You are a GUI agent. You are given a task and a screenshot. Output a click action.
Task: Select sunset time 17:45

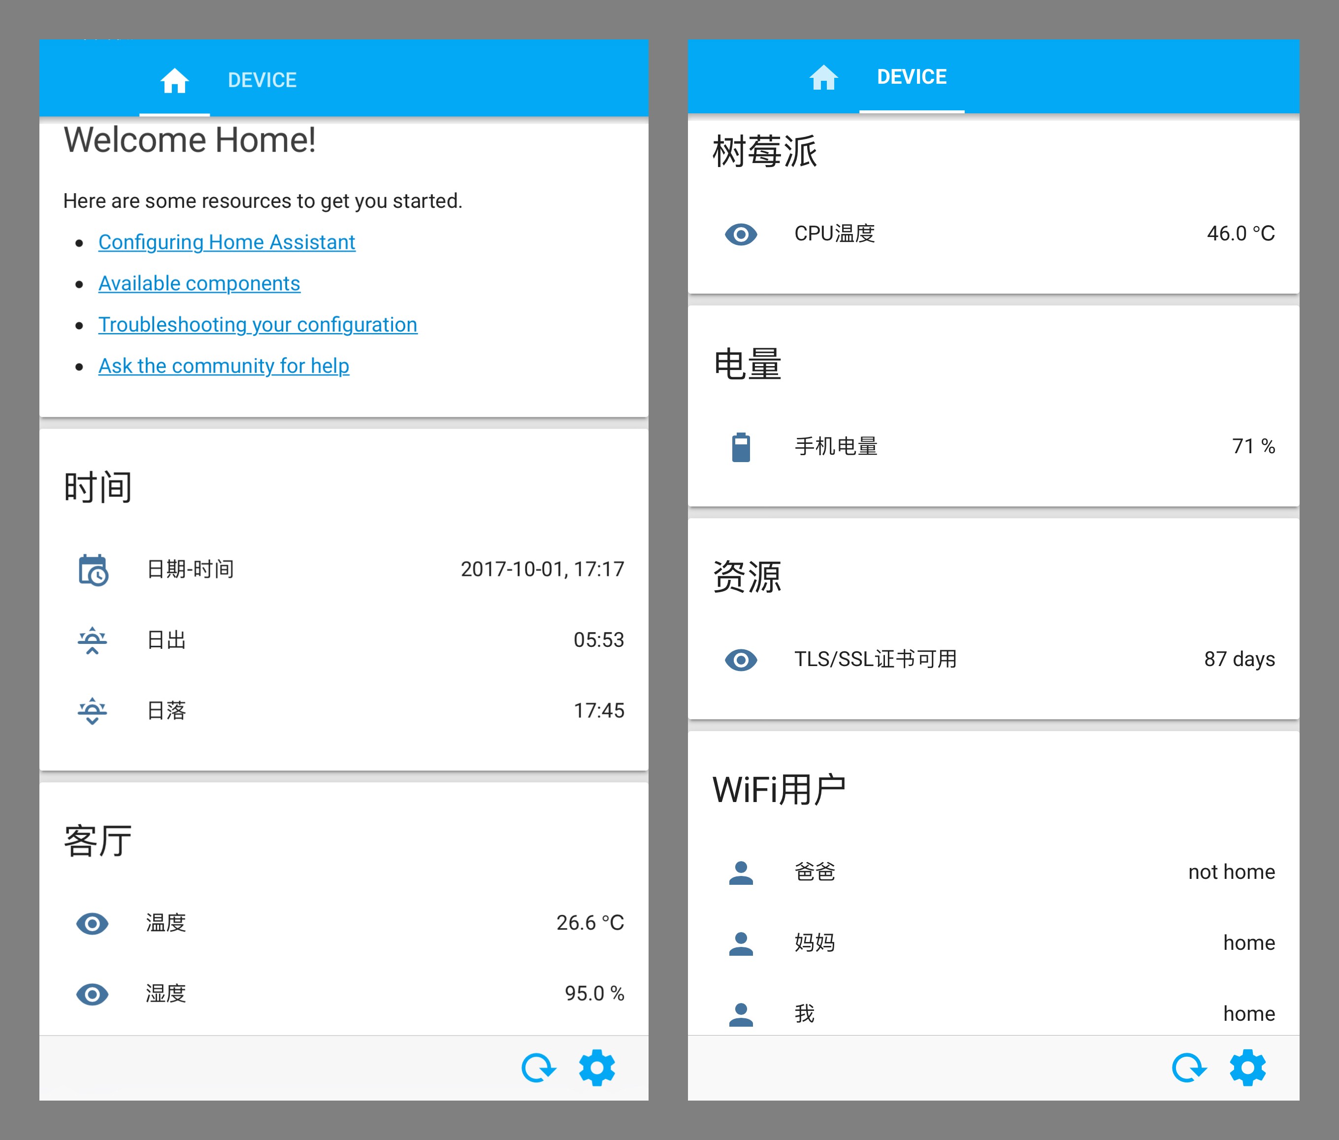coord(599,711)
